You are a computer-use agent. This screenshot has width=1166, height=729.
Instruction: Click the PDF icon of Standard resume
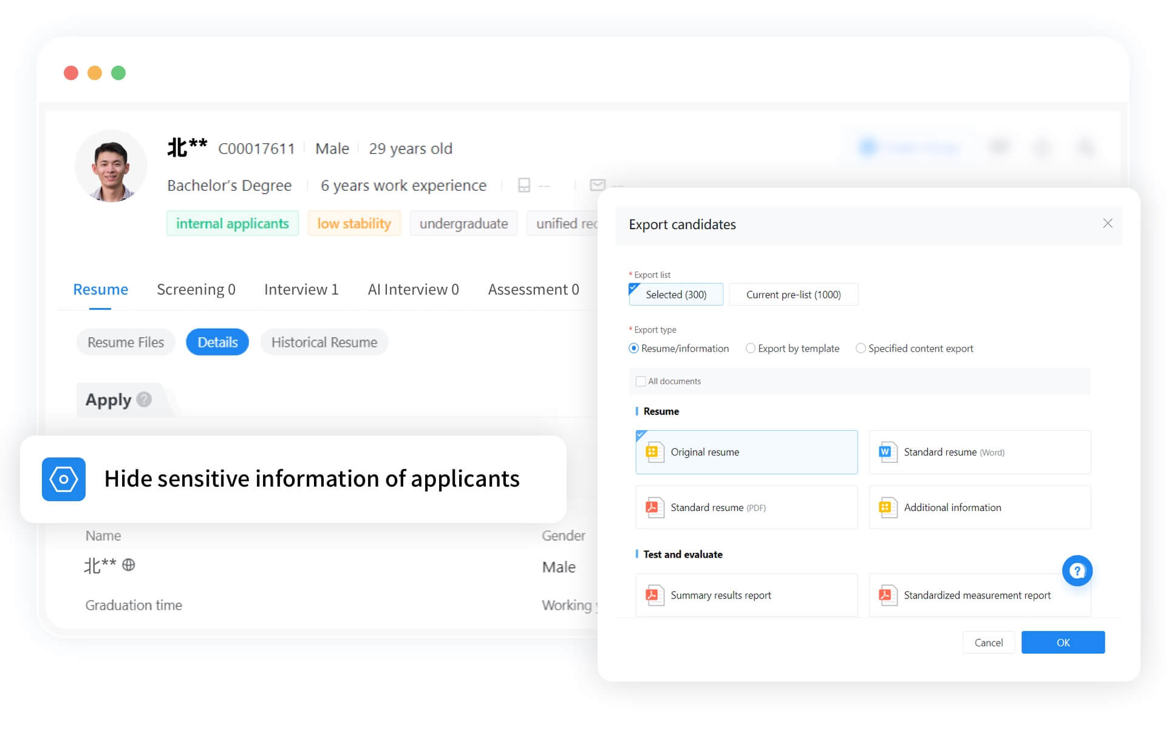[653, 507]
